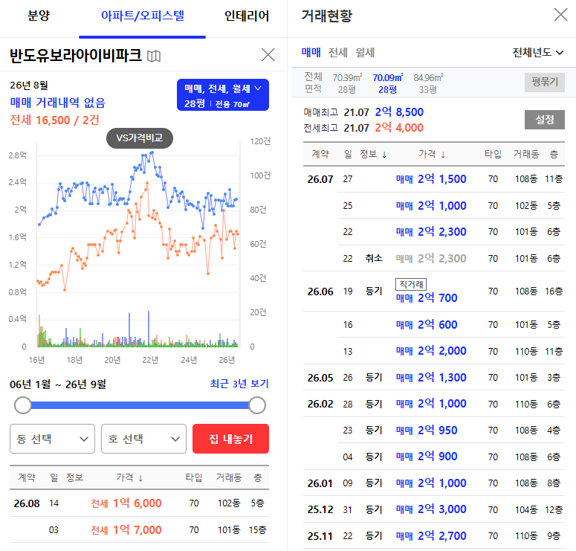Select the 84.96㎡ 33평 area filter
This screenshot has width=576, height=551.
428,83
